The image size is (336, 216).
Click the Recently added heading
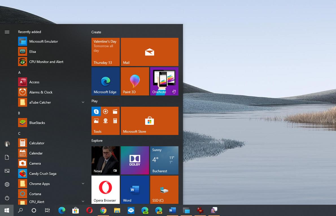tap(29, 32)
